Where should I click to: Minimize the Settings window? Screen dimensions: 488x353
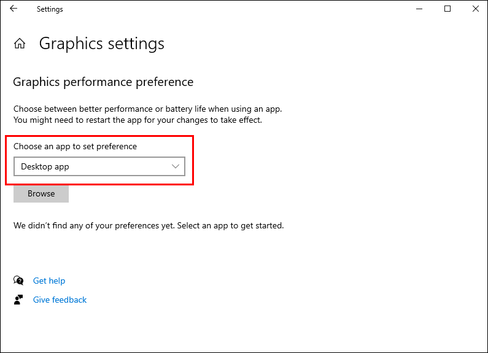(x=419, y=9)
